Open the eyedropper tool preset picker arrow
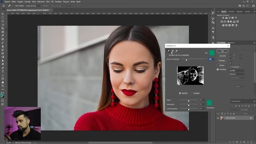 point(12,6)
